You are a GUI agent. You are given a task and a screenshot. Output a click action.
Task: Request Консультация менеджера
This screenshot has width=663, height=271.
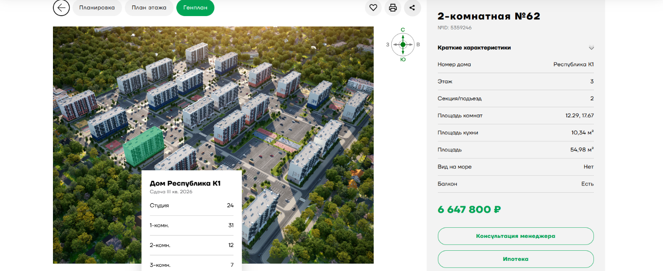tap(515, 236)
